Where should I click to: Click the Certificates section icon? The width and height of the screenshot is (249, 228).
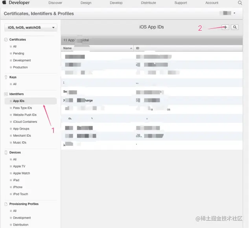coord(6,40)
